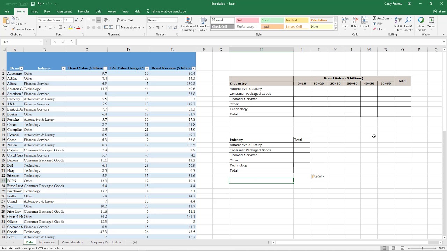Switch to the Formulas ribbon tab

83,11
